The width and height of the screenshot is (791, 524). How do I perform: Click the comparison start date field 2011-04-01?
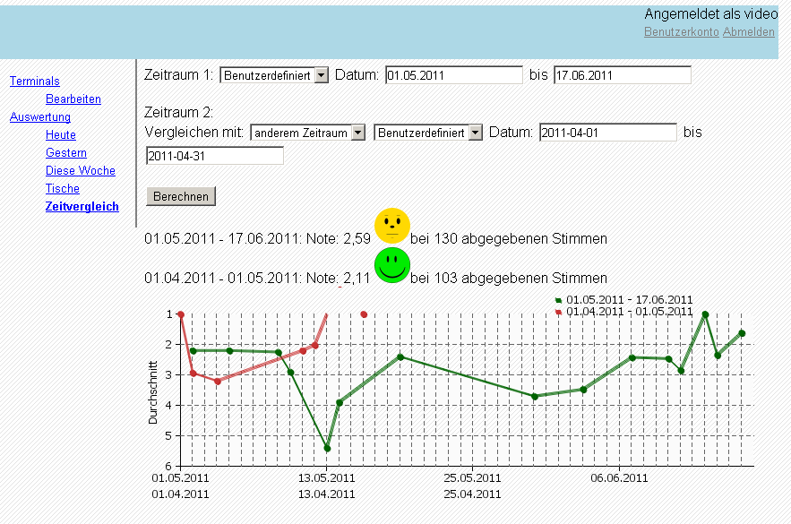(x=608, y=133)
